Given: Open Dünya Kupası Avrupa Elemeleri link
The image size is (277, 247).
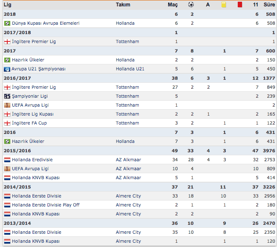Looking at the screenshot, I should click(x=46, y=23).
